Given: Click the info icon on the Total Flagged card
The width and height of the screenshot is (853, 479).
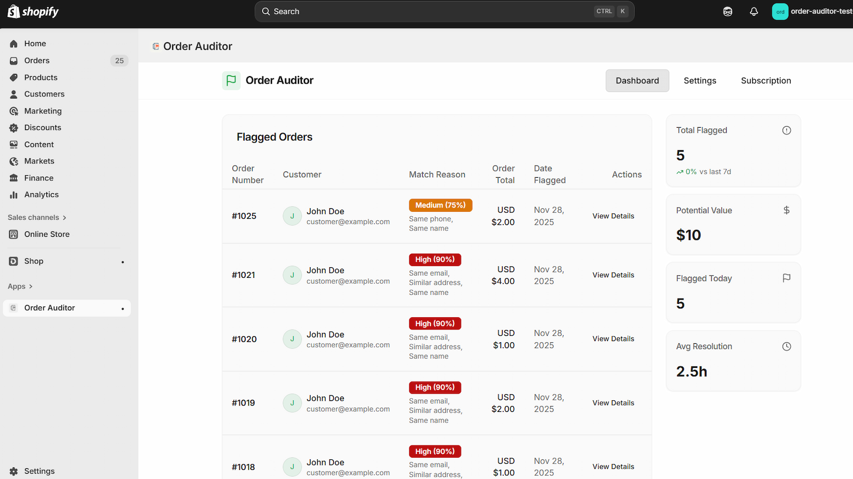Looking at the screenshot, I should (x=786, y=130).
